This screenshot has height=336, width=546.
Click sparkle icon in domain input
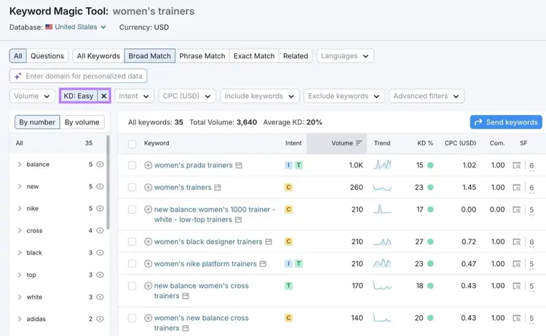click(x=18, y=76)
